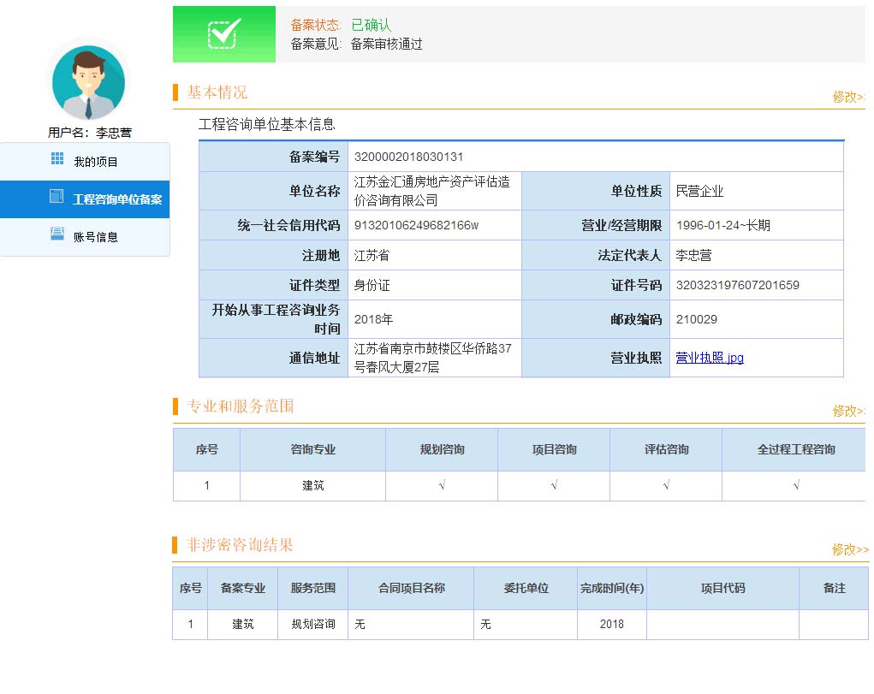Viewport: 874px width, 694px height.
Task: Click the 备案编号 value 3200002018030131
Action: (x=409, y=157)
